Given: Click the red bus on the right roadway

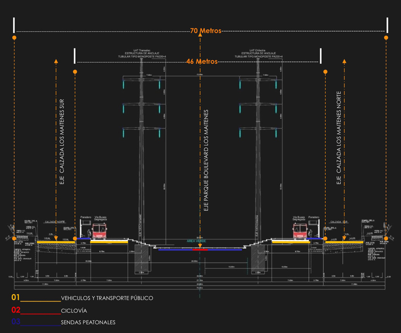Looking at the screenshot, I should [301, 231].
